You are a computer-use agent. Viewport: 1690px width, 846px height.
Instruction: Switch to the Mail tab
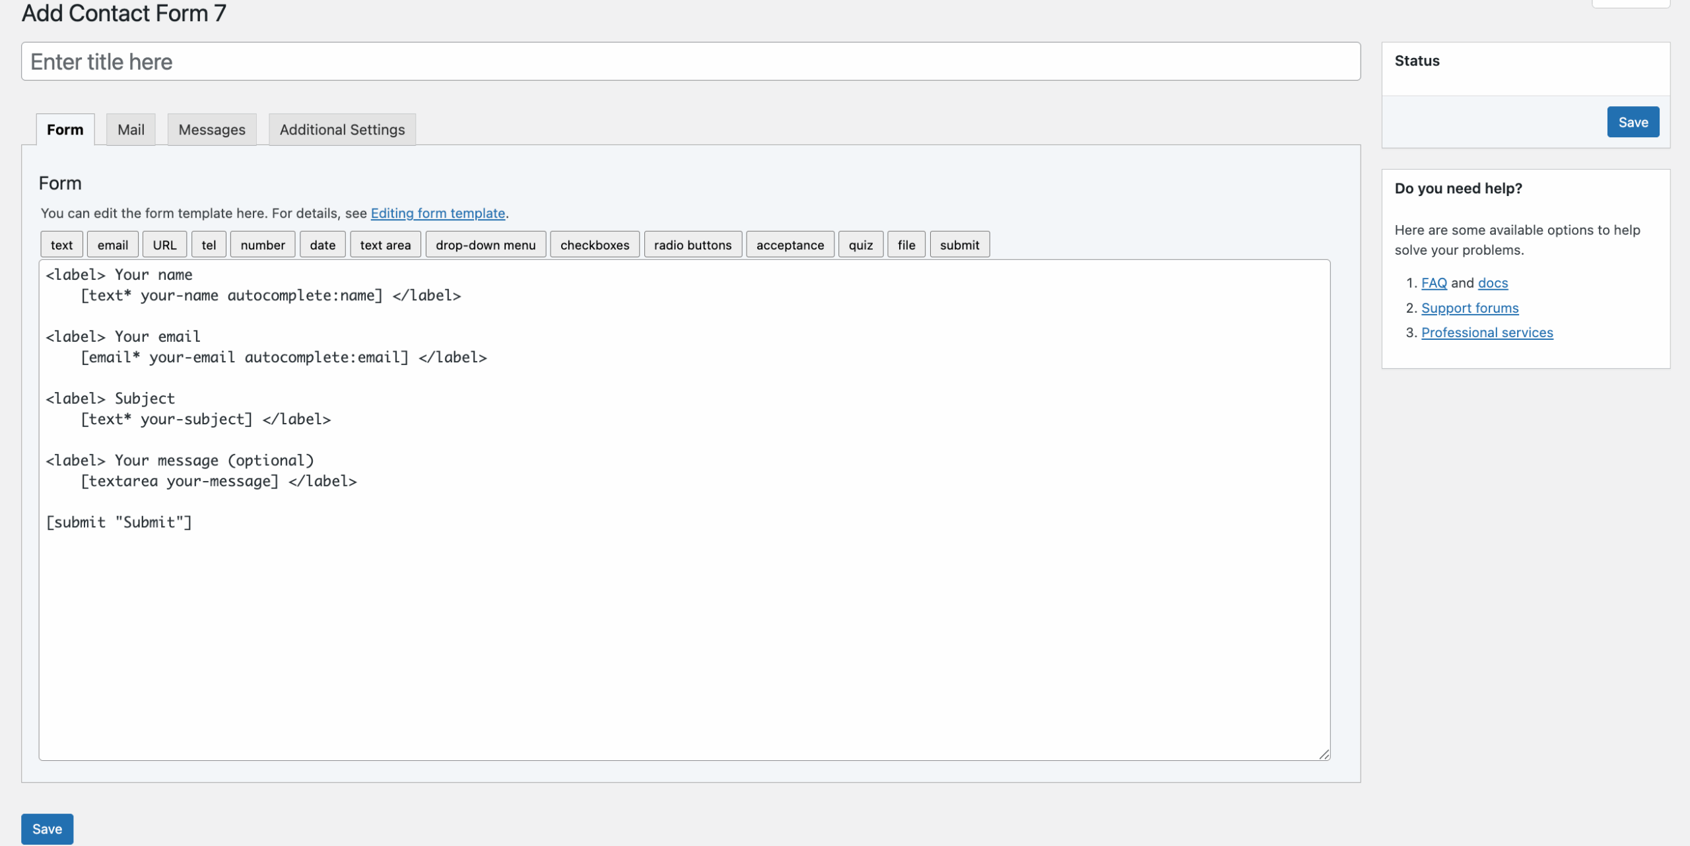[x=131, y=129]
